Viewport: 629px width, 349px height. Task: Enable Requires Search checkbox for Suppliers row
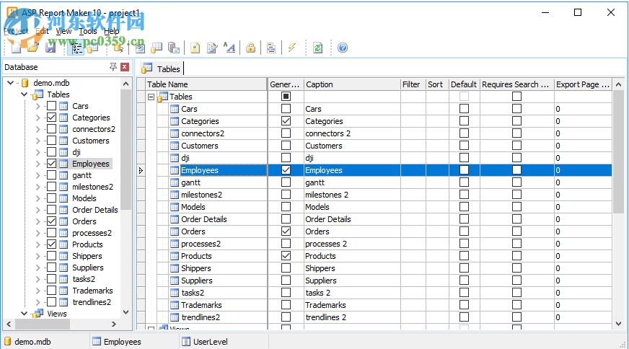pyautogui.click(x=516, y=280)
